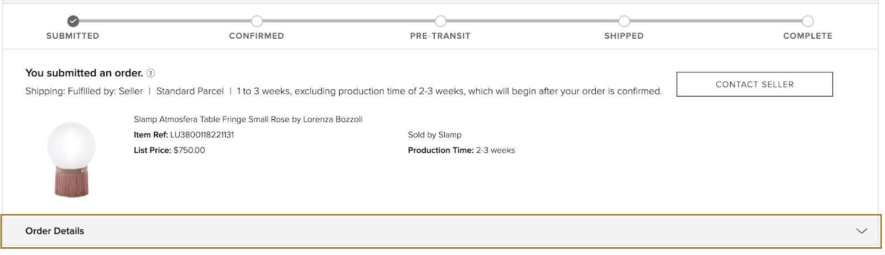This screenshot has height=255, width=885.
Task: Click the Confirmed step circle marker
Action: click(x=257, y=22)
